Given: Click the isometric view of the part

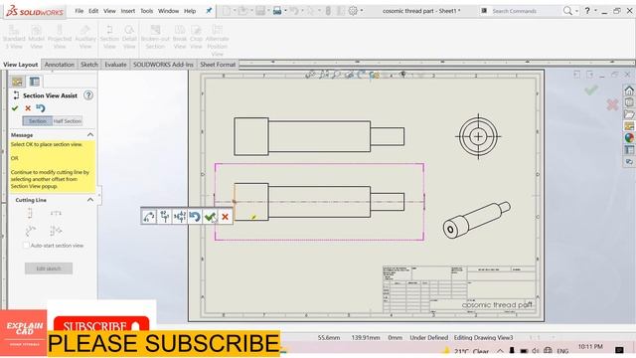Looking at the screenshot, I should (x=477, y=220).
